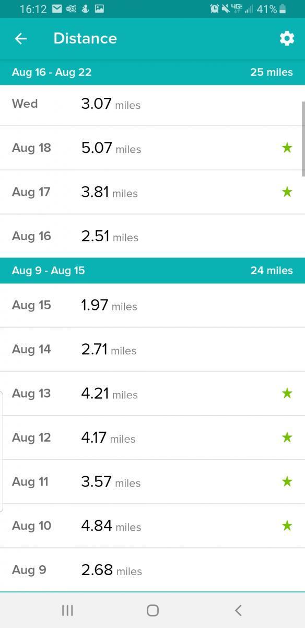The width and height of the screenshot is (305, 628).
Task: Click the vertical scrollbar on right edge
Action: (303, 139)
